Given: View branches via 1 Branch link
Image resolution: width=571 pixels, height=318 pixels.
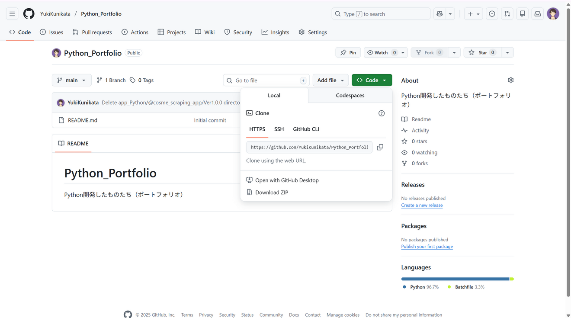Looking at the screenshot, I should tap(111, 80).
